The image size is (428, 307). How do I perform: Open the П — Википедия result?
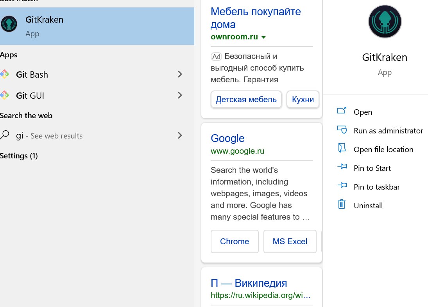[249, 283]
